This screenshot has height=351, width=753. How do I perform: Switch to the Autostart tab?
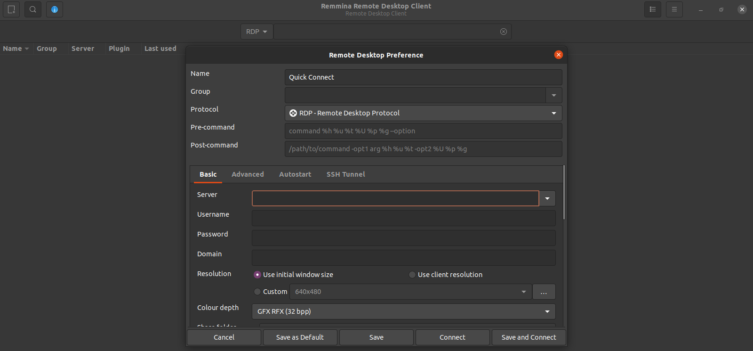tap(295, 174)
